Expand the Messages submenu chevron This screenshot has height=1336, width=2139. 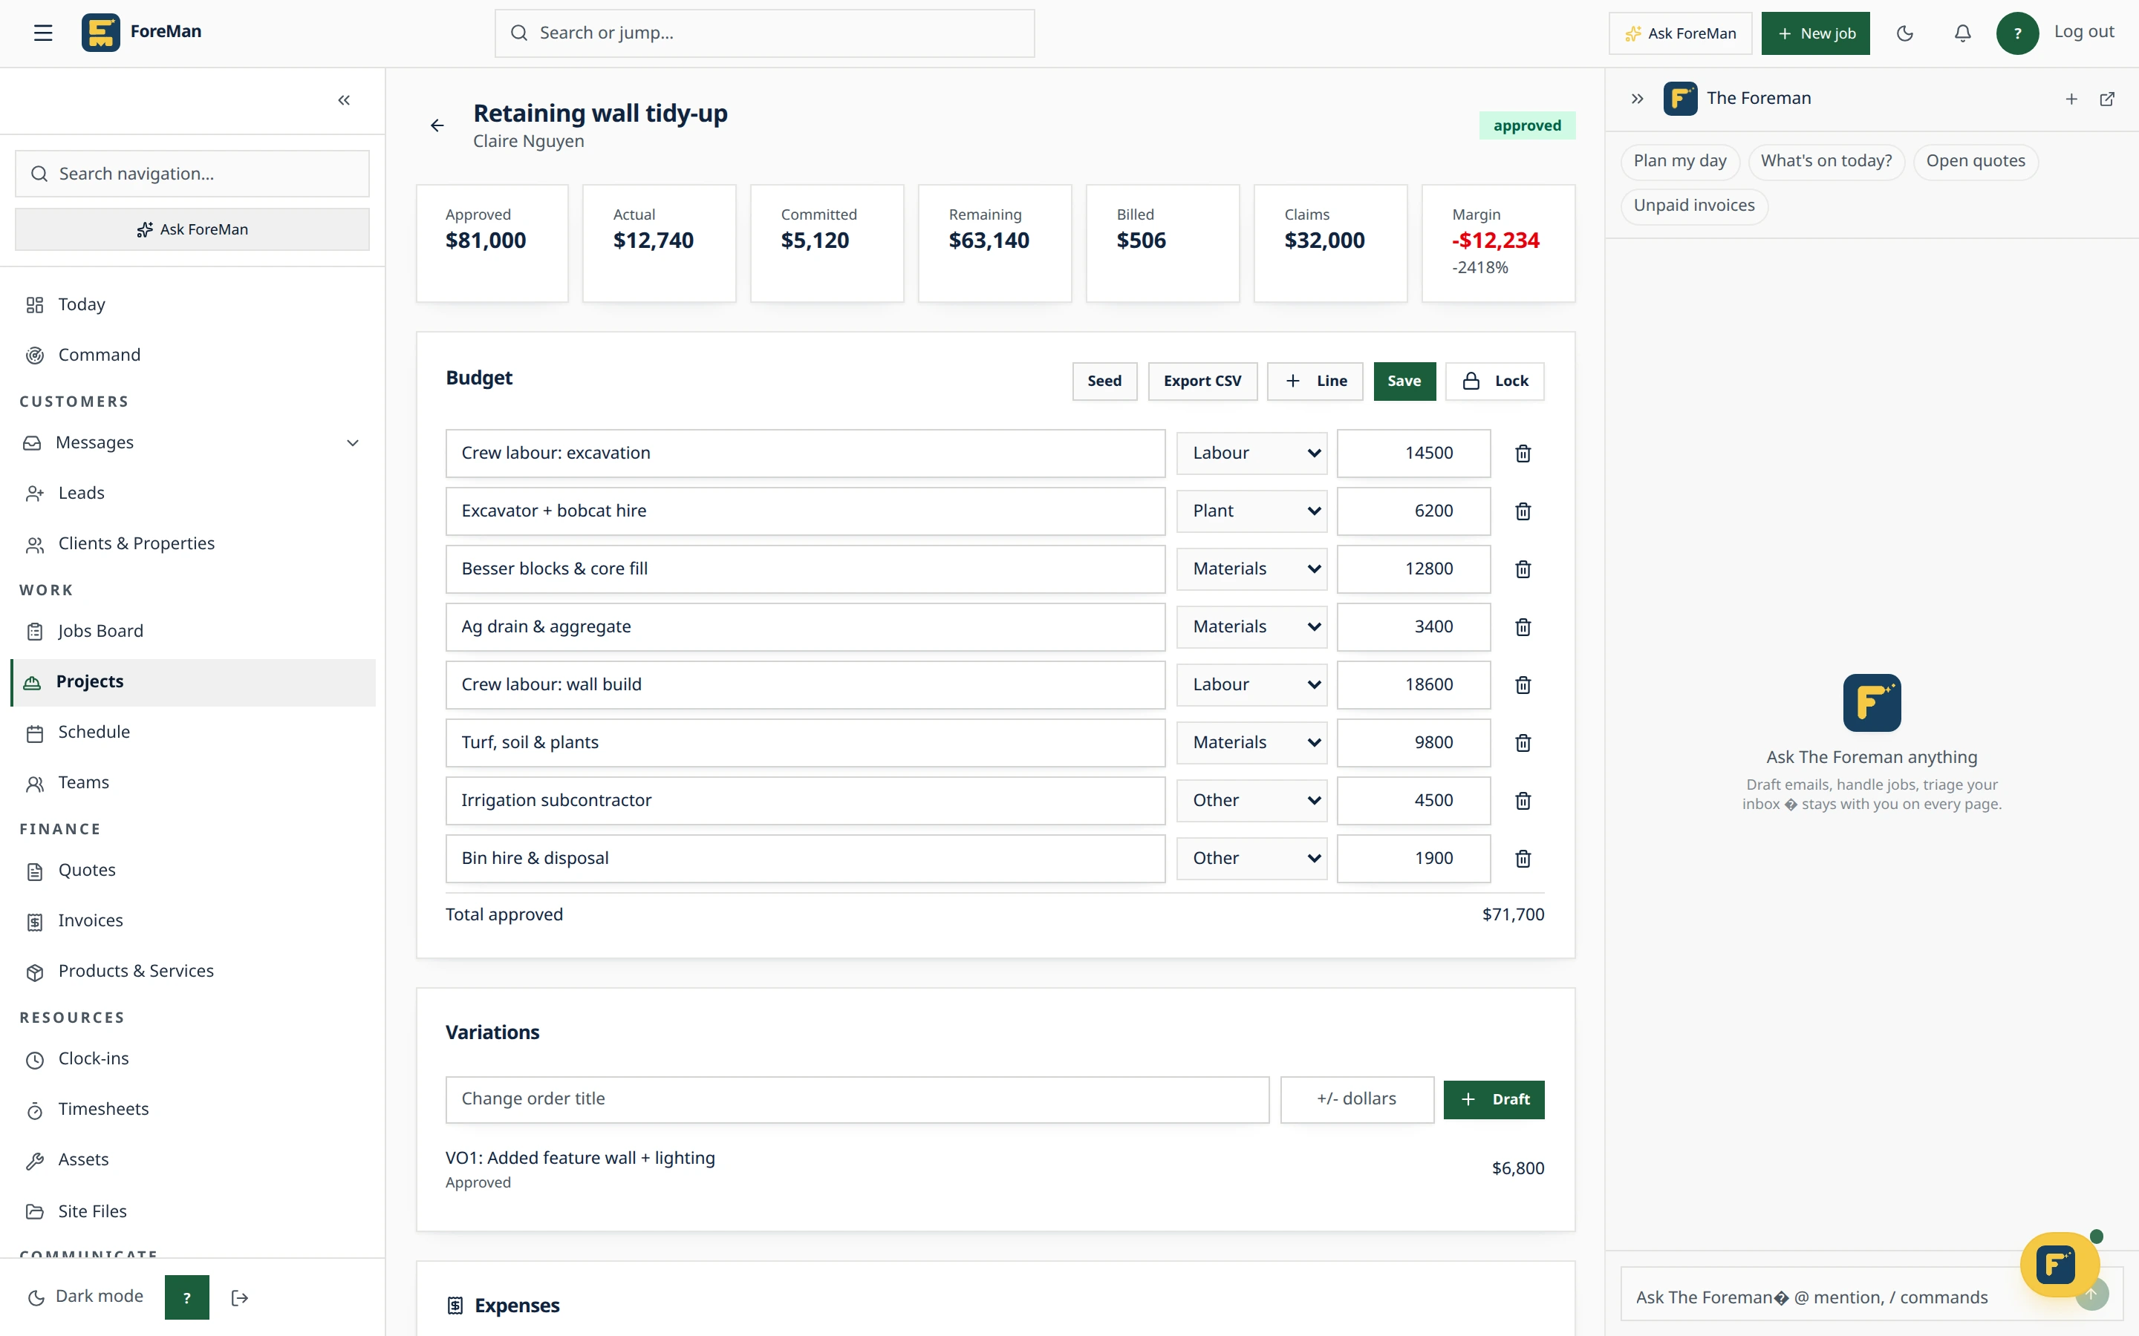point(353,442)
